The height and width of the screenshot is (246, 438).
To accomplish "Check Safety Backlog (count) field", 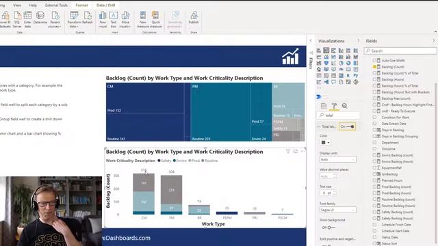I will click(374, 212).
